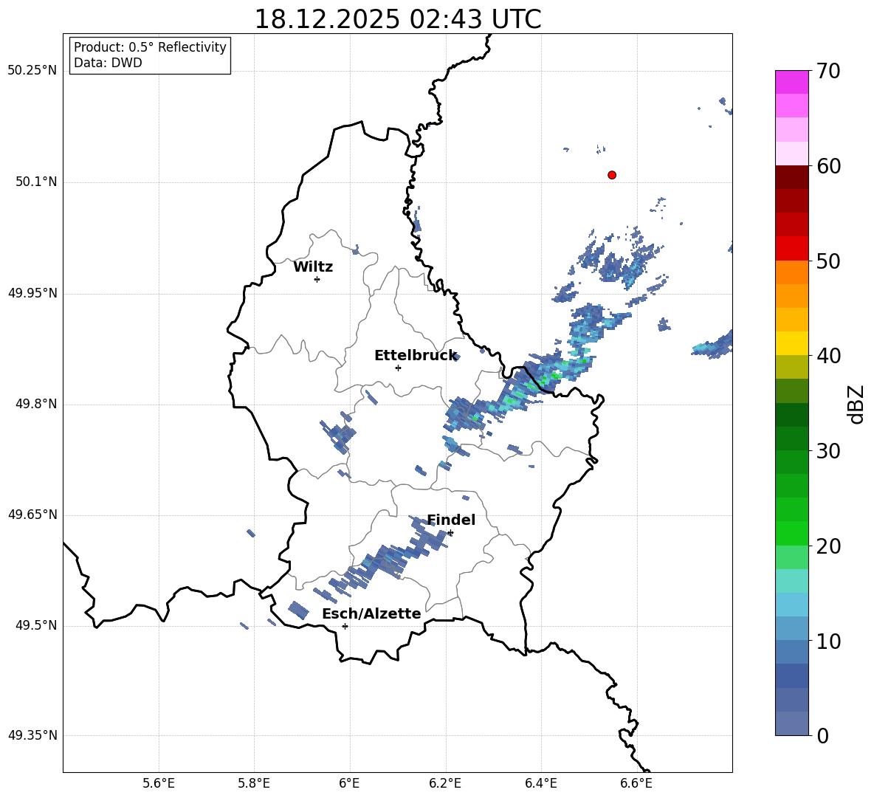Click the Findel station cross marker
874x798 pixels.
point(450,533)
